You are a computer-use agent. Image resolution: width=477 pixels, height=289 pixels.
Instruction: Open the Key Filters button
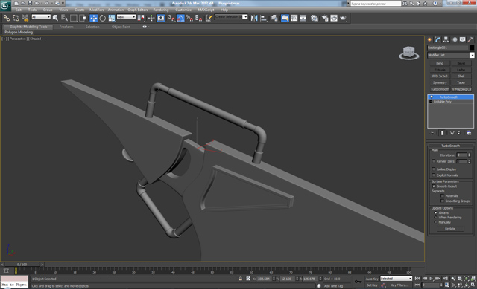(x=399, y=285)
